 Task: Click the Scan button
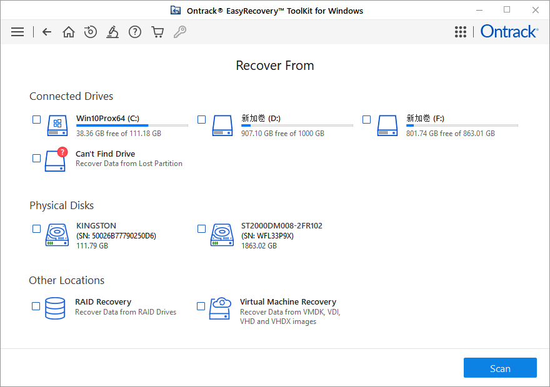point(500,368)
